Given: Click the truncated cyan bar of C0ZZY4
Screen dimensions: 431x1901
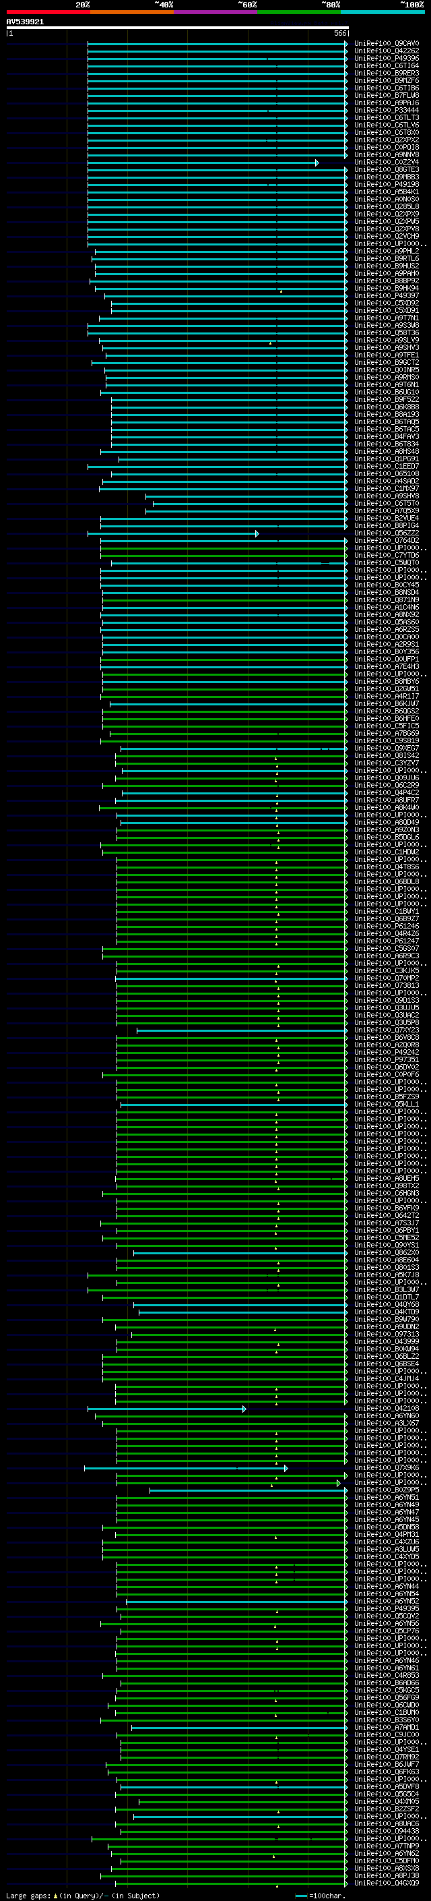Looking at the screenshot, I should tap(203, 163).
